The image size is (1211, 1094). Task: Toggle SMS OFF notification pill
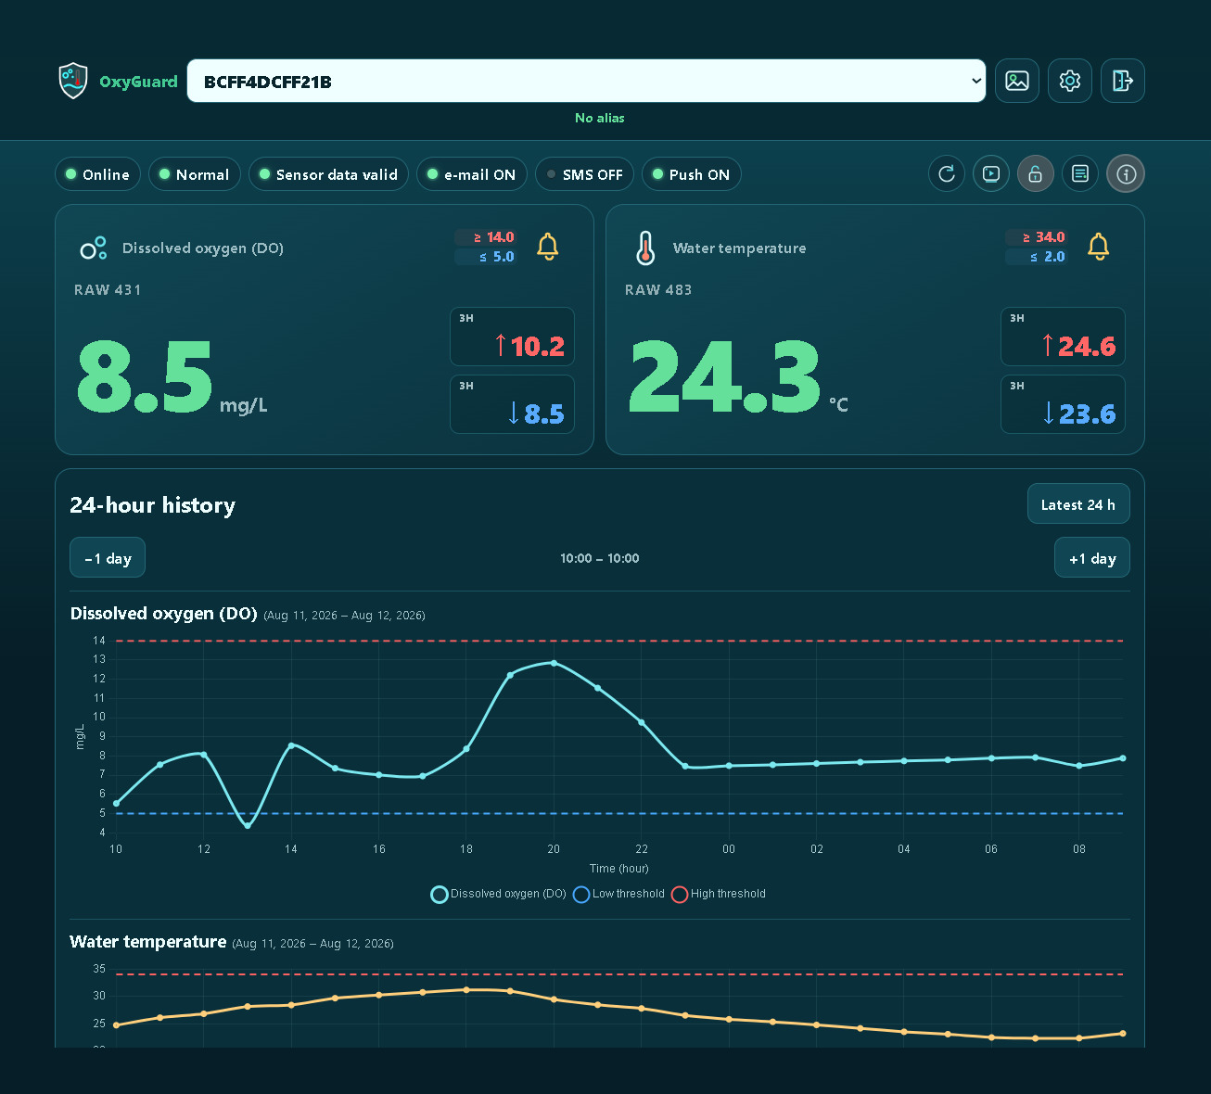pyautogui.click(x=585, y=174)
